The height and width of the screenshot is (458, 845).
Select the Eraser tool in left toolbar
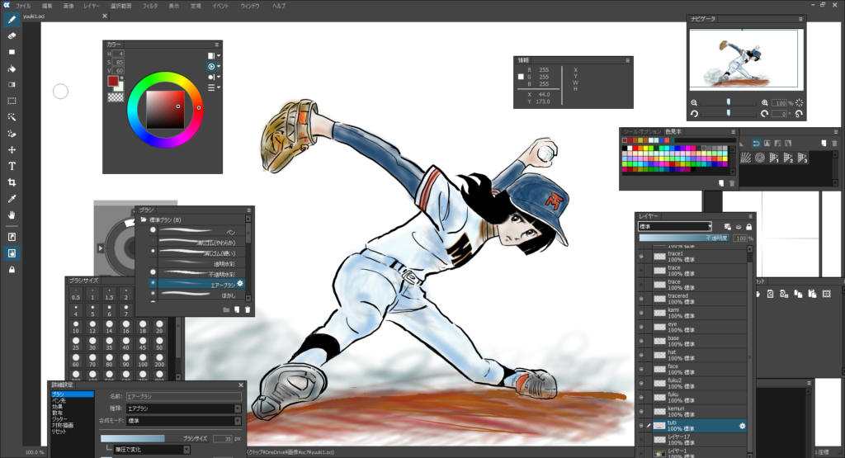(12, 35)
